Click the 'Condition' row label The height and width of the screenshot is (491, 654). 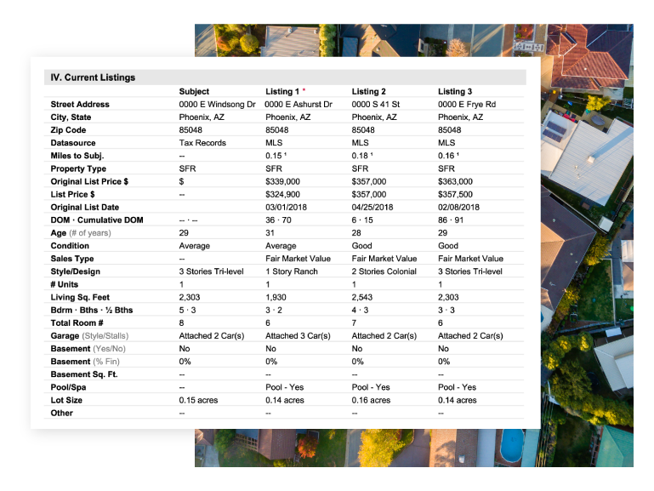click(x=70, y=246)
